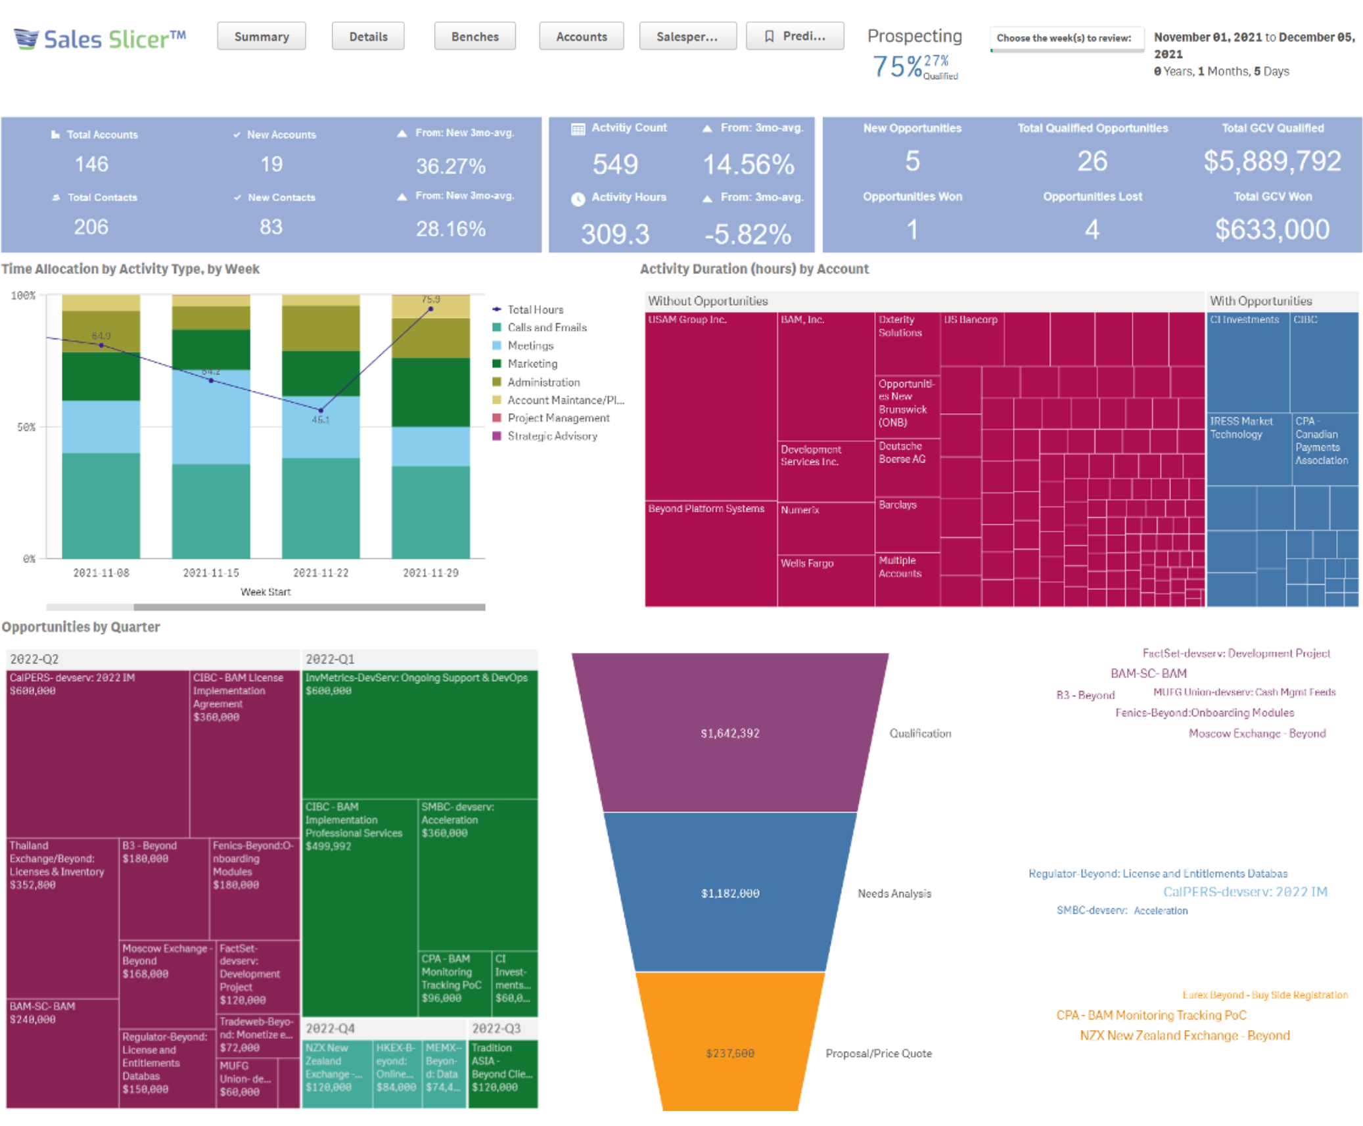Click the Activity Count calendar icon
Screen dimensions: 1363x1126
pyautogui.click(x=578, y=129)
